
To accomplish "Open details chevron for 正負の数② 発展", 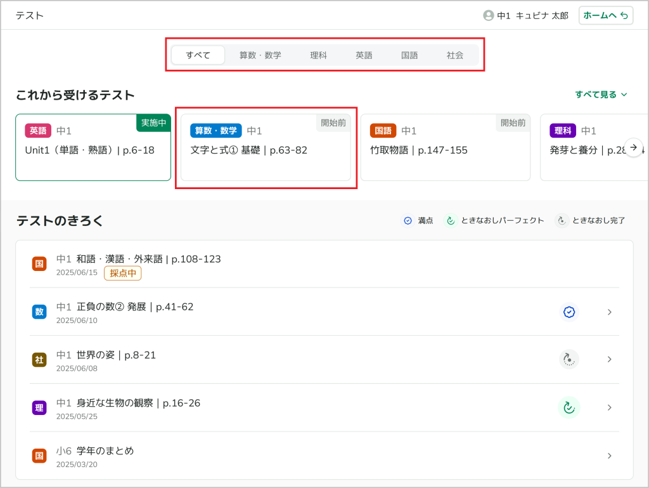I will 609,312.
